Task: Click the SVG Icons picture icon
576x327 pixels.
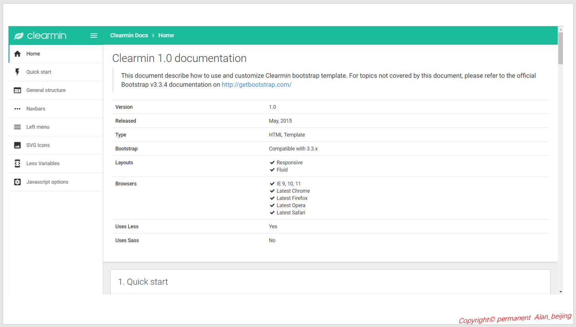Action: point(17,145)
